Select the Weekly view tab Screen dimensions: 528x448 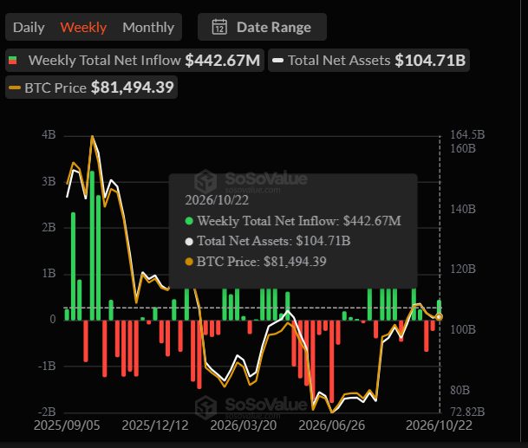[x=83, y=27]
